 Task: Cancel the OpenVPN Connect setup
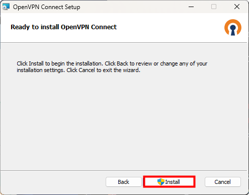[x=222, y=182]
